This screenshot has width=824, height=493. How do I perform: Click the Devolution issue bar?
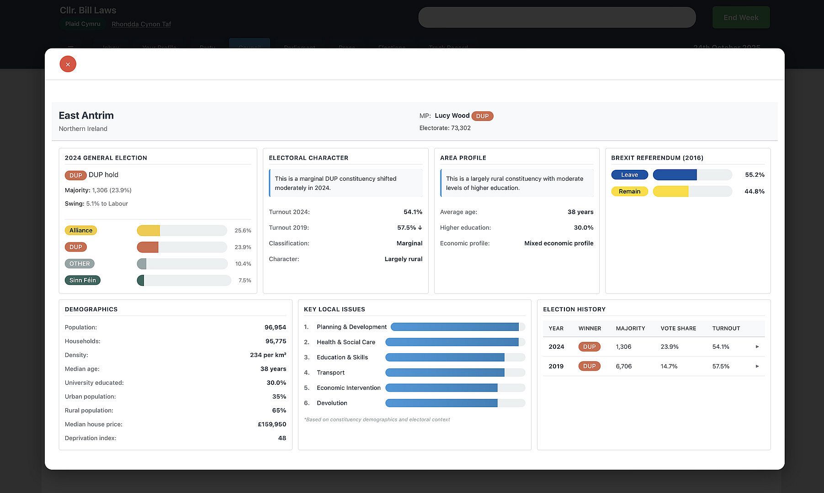click(x=455, y=403)
